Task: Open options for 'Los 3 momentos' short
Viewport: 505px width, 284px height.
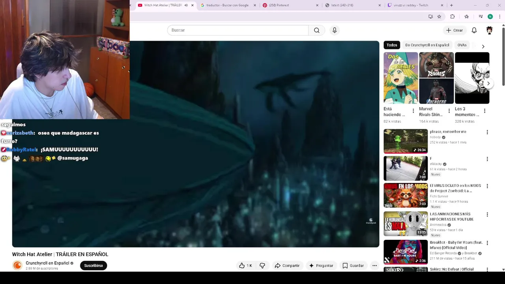Action: coord(484,111)
